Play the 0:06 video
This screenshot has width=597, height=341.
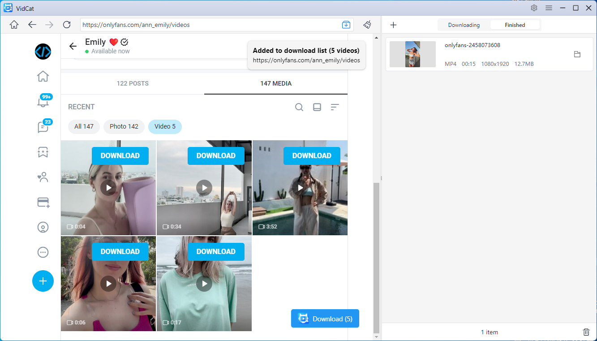click(108, 284)
